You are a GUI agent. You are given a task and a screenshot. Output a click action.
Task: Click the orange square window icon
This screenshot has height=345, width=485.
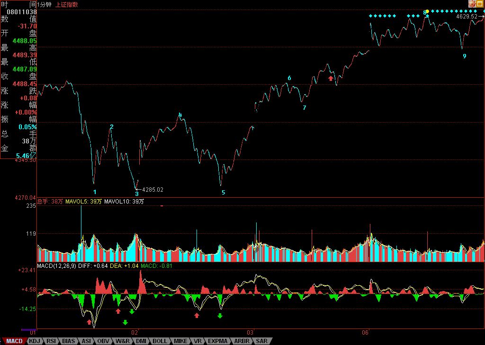pyautogui.click(x=479, y=4)
